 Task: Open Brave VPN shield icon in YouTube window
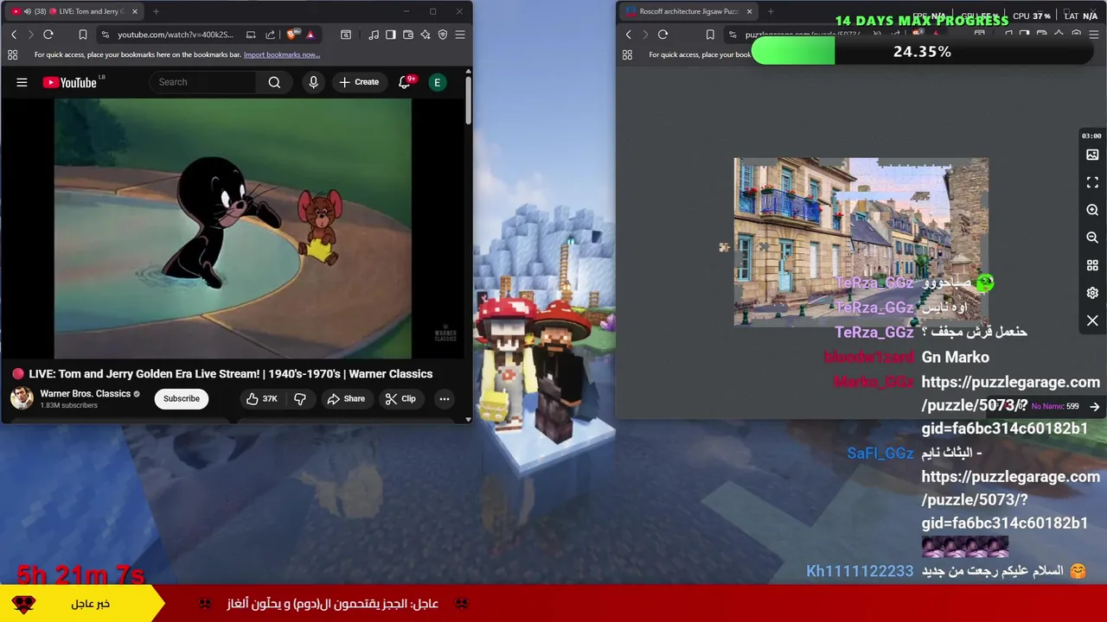[443, 35]
